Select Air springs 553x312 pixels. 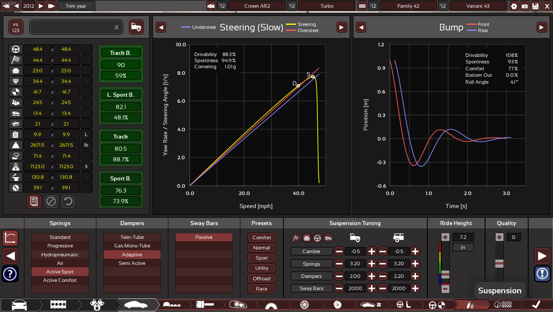pyautogui.click(x=60, y=263)
